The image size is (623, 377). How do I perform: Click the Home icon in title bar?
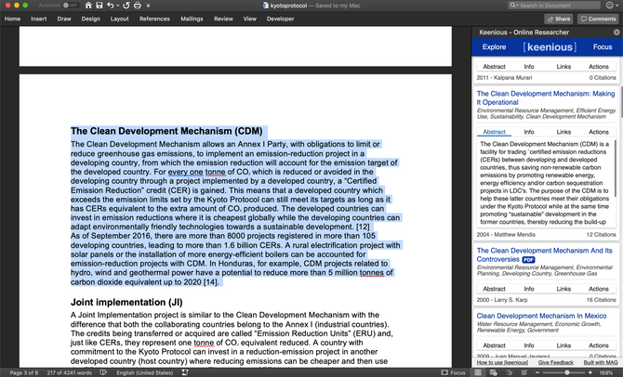88,6
